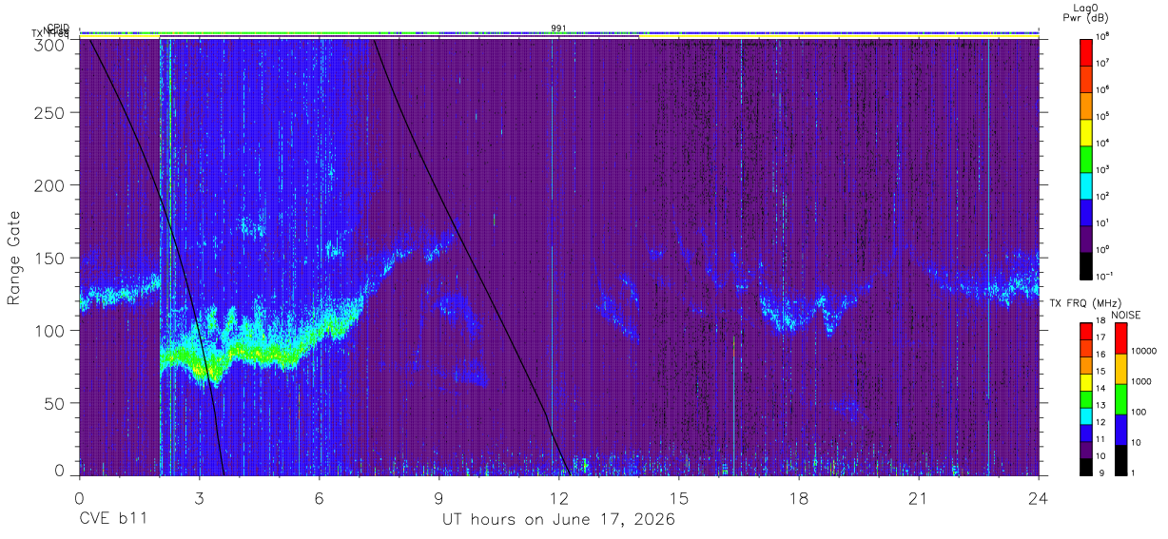The height and width of the screenshot is (539, 1168).
Task: Click the 'NOISE' colorbar title
Action: (1126, 315)
